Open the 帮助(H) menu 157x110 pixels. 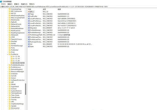click(32, 4)
